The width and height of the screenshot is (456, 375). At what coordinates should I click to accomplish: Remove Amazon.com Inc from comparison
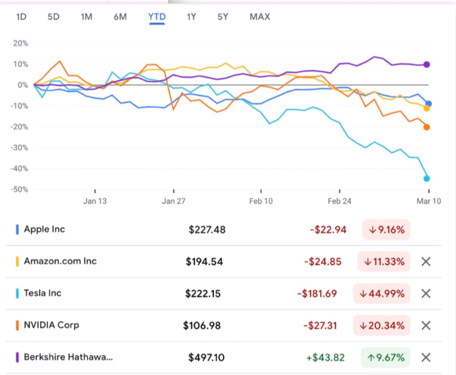tap(426, 262)
